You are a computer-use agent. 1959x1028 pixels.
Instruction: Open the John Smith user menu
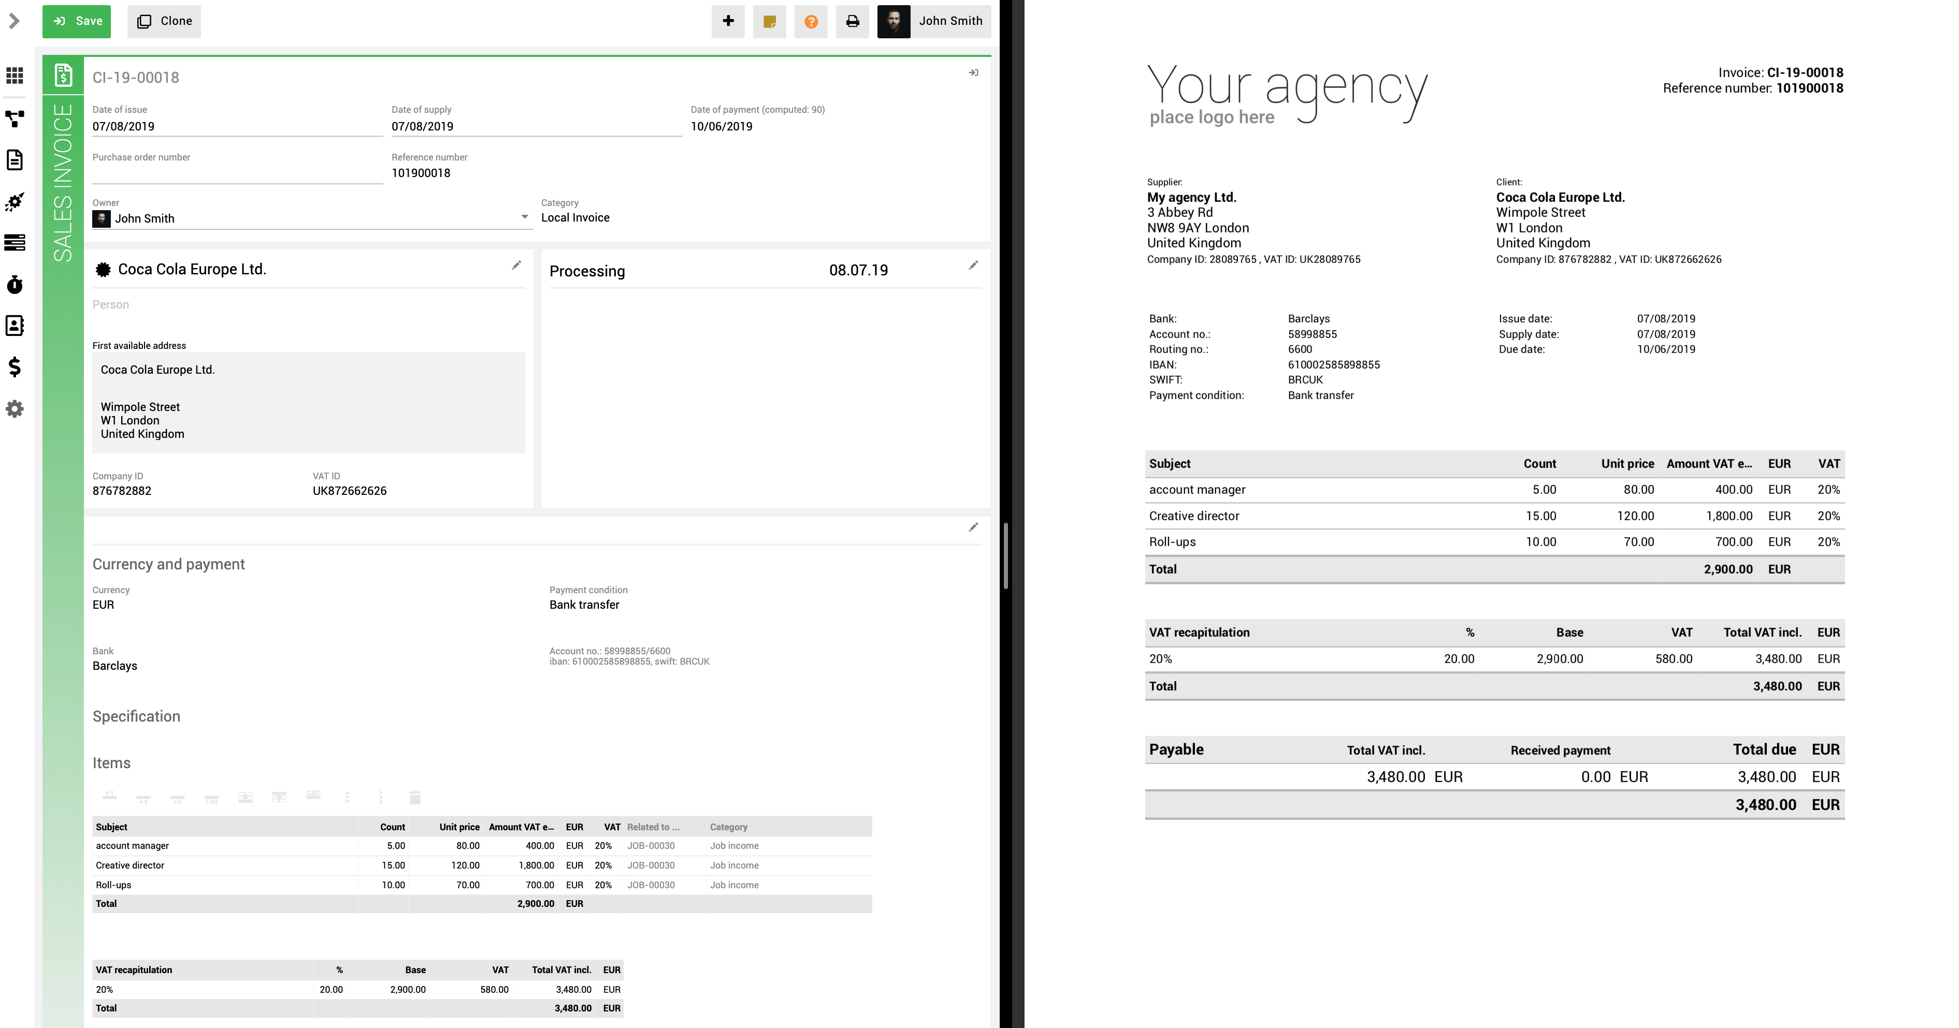pos(934,21)
